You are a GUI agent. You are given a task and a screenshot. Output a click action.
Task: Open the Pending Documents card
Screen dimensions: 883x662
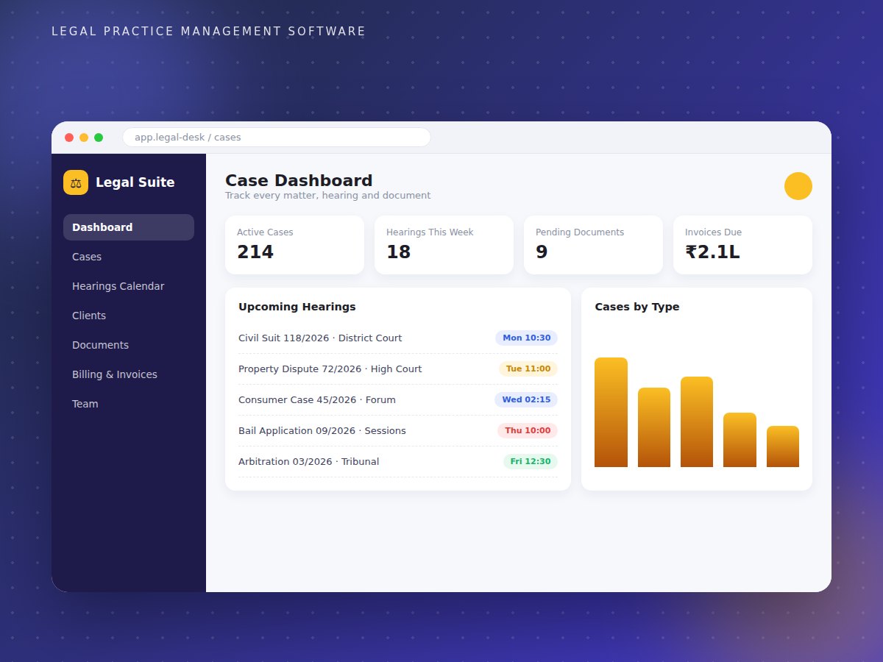pos(593,245)
